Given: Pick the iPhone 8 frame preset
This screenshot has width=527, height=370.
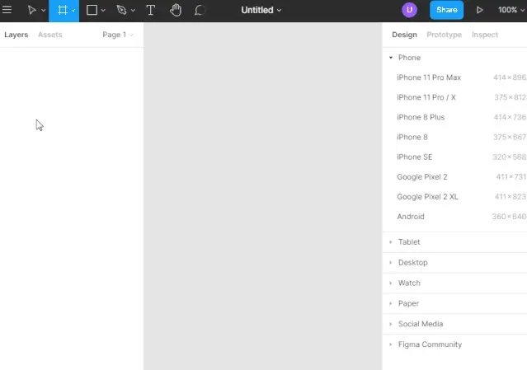Looking at the screenshot, I should click(454, 137).
